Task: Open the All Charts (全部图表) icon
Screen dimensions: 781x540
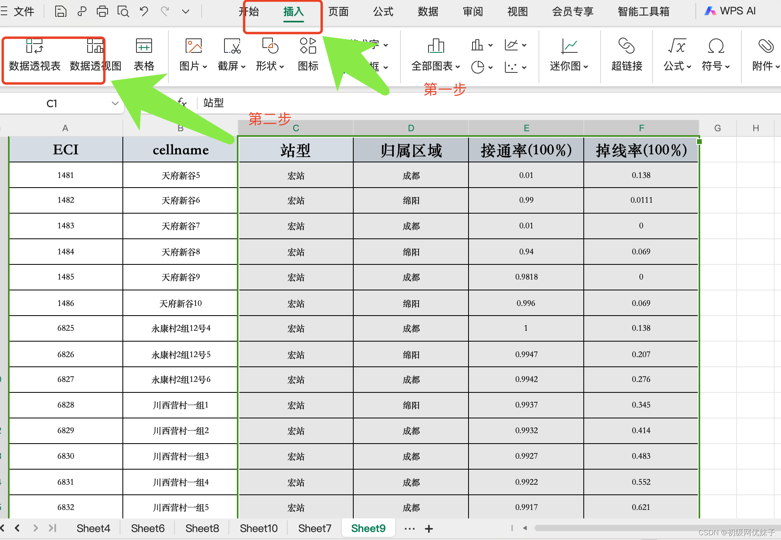Action: pyautogui.click(x=436, y=46)
